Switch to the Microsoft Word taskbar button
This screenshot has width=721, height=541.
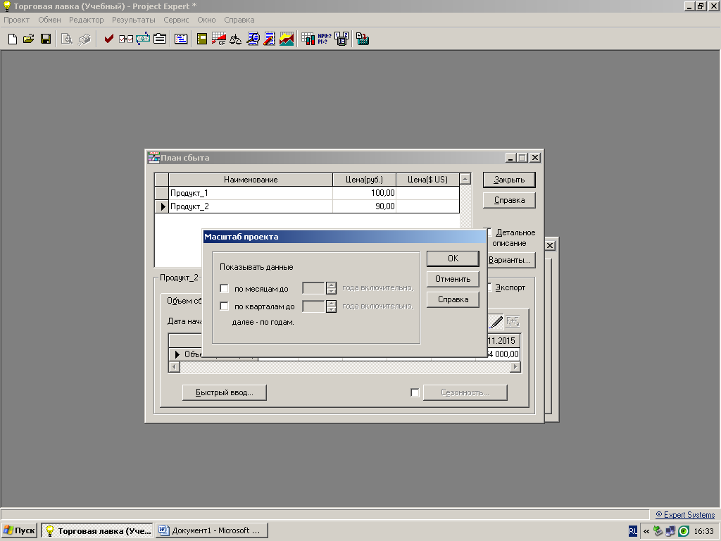(x=210, y=530)
